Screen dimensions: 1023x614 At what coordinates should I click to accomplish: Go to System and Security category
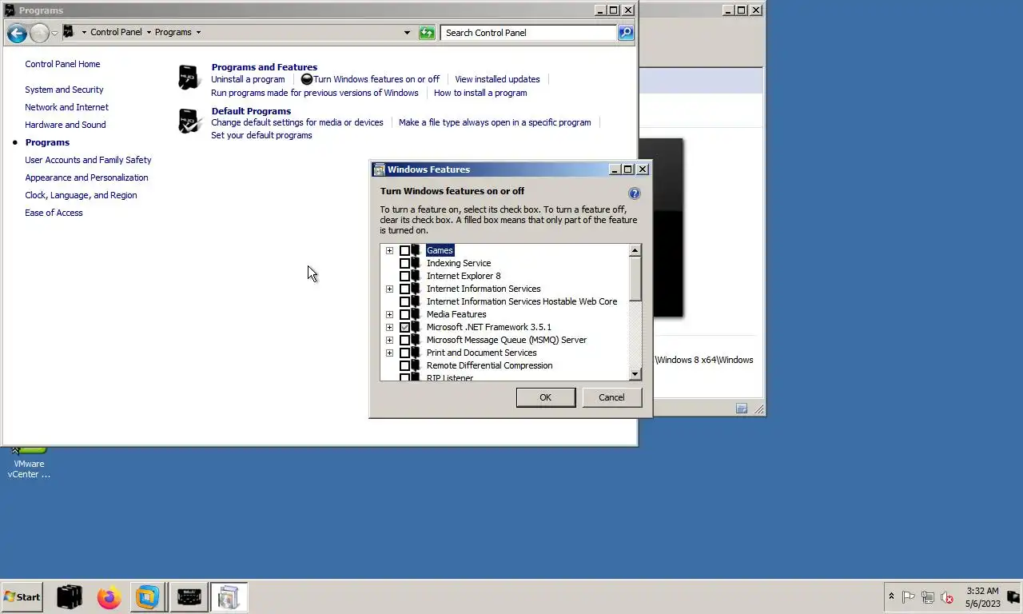[x=64, y=90]
